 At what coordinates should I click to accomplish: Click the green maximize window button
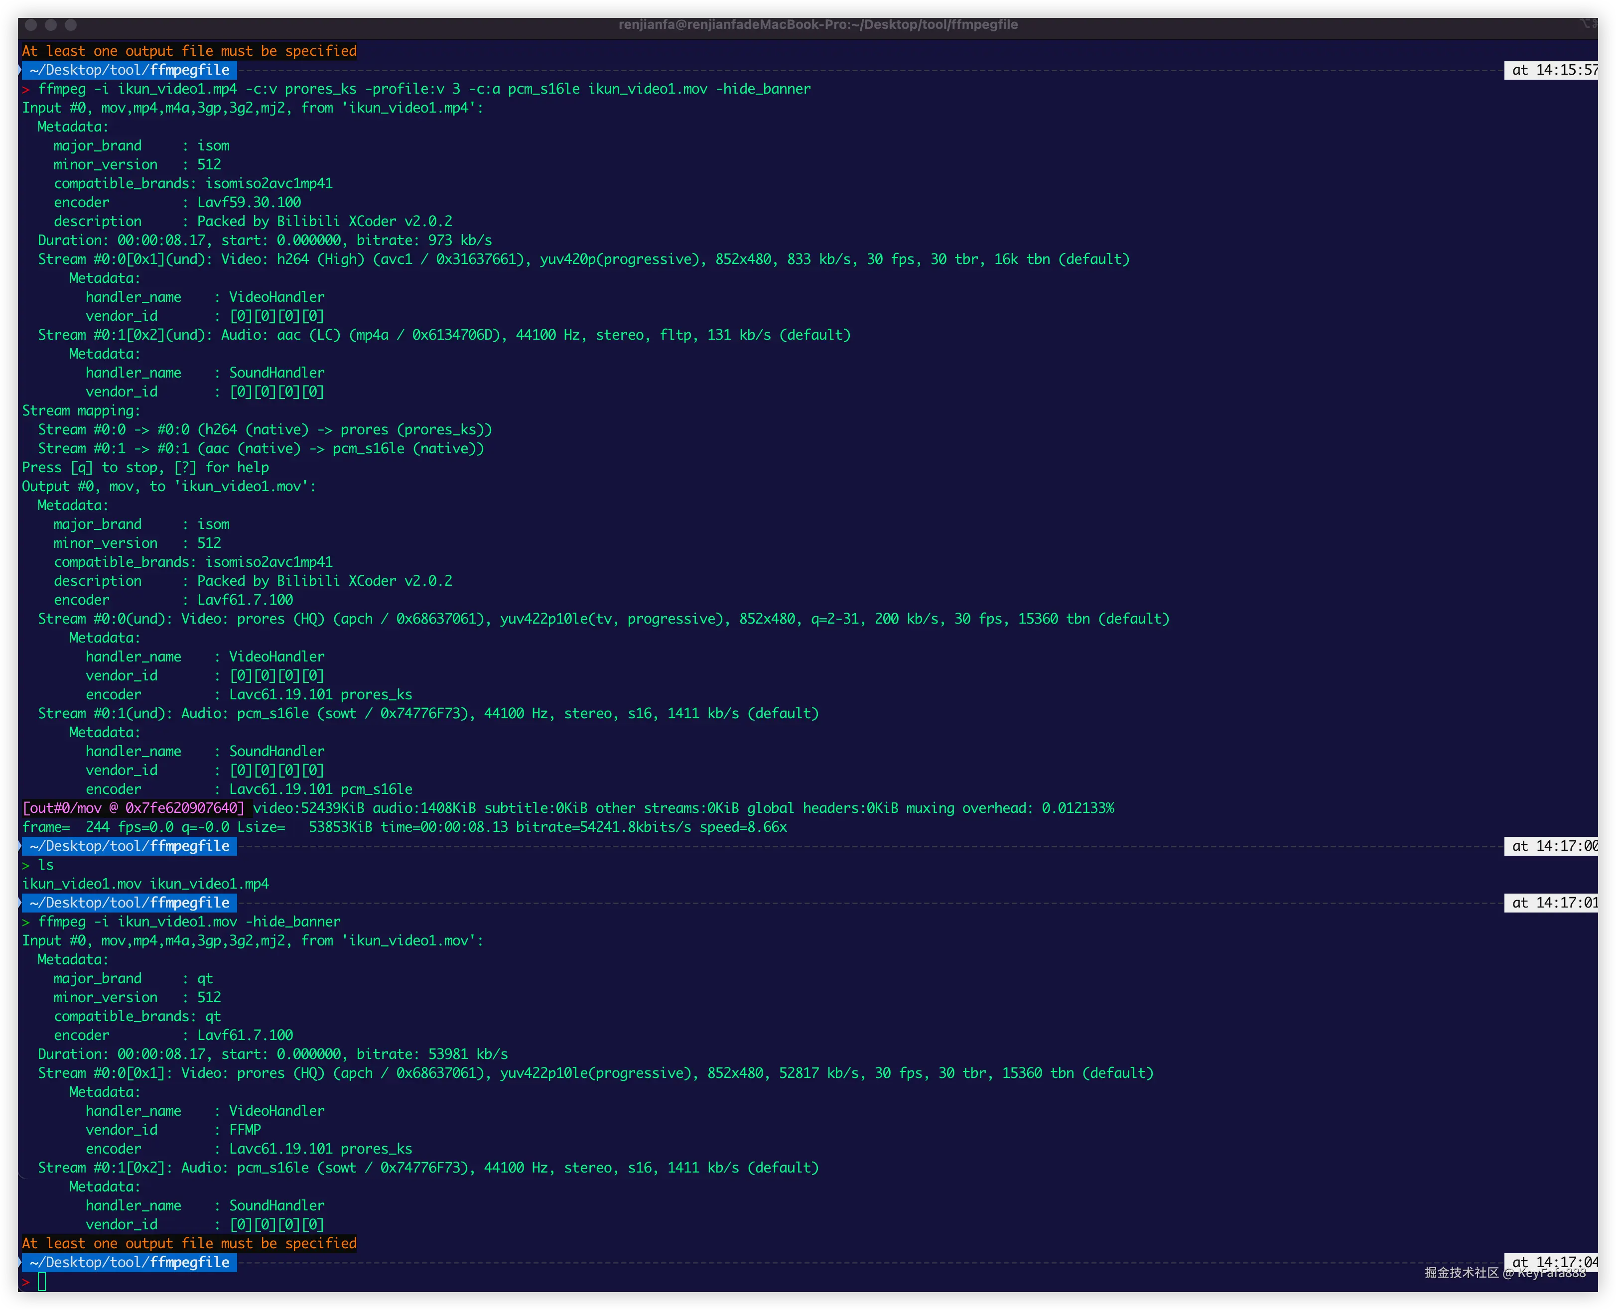click(70, 25)
